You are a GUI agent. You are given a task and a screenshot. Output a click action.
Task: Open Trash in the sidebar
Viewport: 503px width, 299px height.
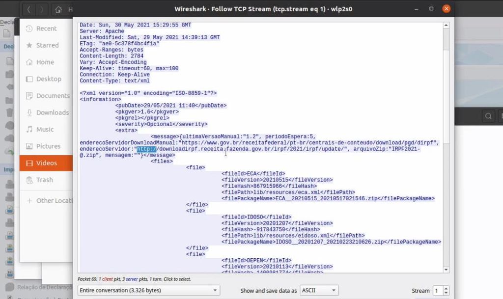pyautogui.click(x=46, y=180)
